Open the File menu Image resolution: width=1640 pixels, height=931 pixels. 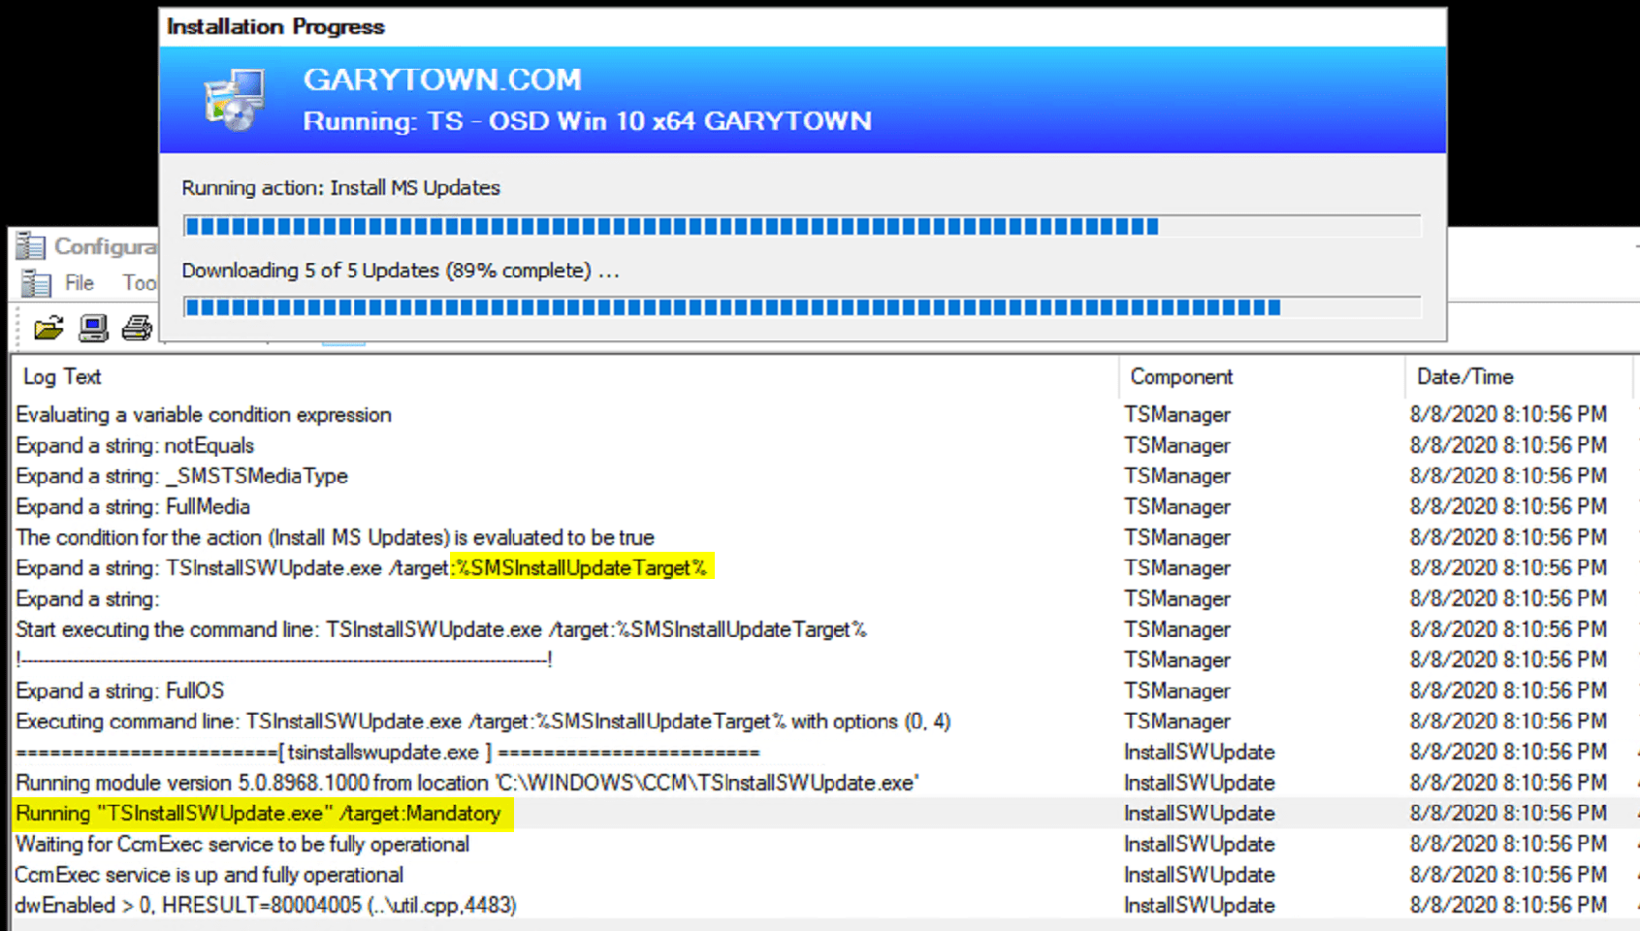pyautogui.click(x=79, y=283)
